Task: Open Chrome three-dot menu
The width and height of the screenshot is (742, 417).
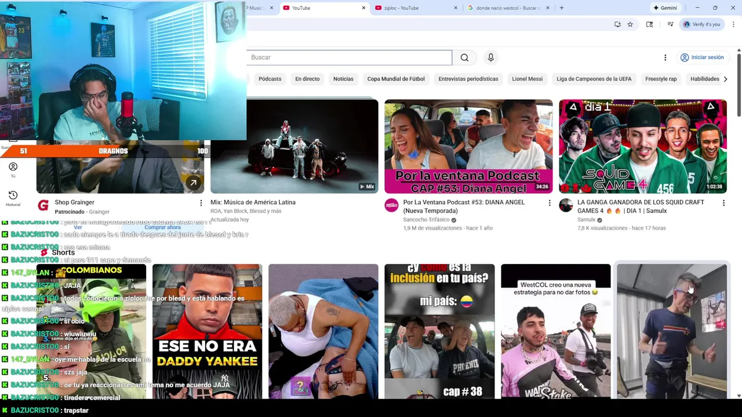Action: pos(733,24)
